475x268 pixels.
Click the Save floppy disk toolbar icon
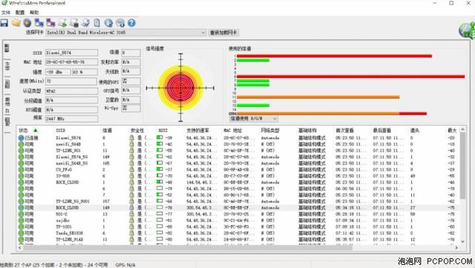click(4, 23)
